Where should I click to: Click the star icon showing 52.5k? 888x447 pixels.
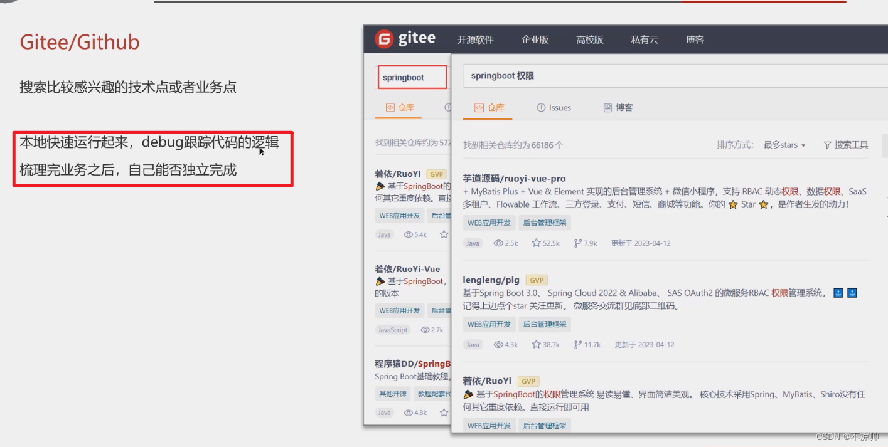click(537, 243)
